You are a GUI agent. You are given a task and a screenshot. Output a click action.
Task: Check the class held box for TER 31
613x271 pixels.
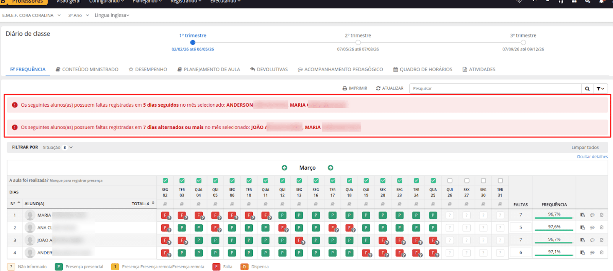(500, 181)
